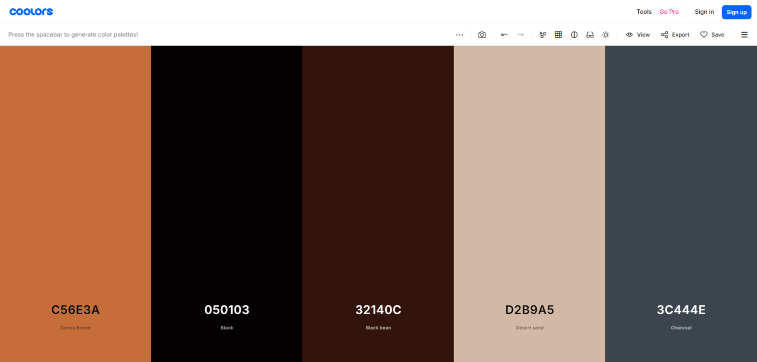Open the Tools menu
This screenshot has width=757, height=362.
(x=644, y=11)
